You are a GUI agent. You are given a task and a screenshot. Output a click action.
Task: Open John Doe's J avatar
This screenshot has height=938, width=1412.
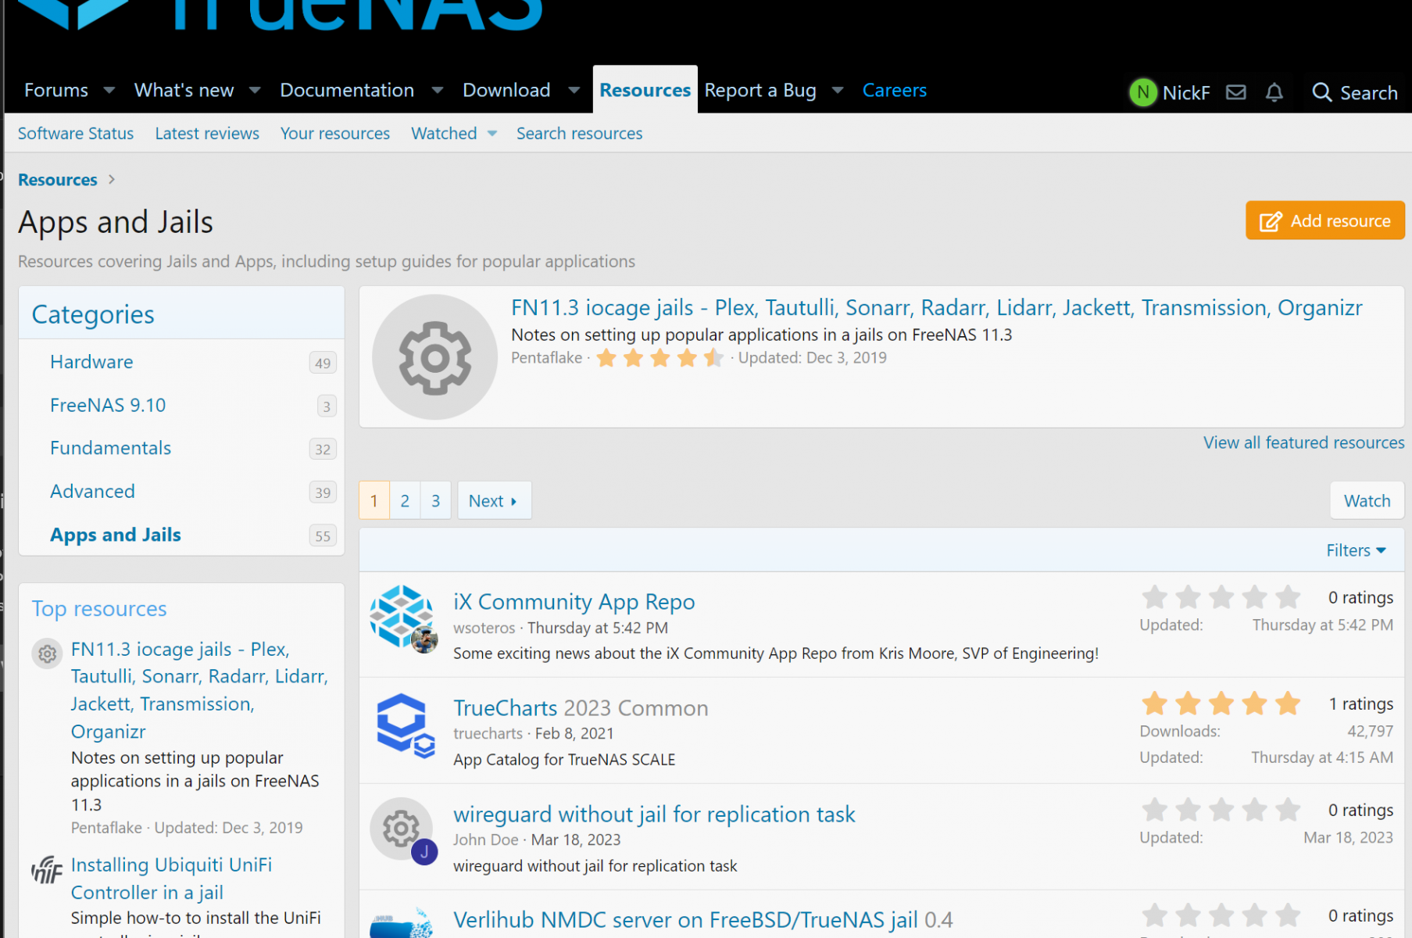pos(424,852)
